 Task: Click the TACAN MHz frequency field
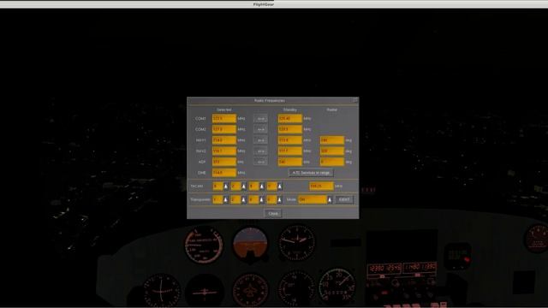click(321, 187)
